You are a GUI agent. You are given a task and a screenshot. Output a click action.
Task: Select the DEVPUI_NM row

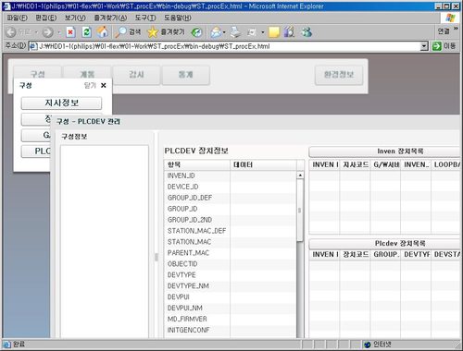230,308
